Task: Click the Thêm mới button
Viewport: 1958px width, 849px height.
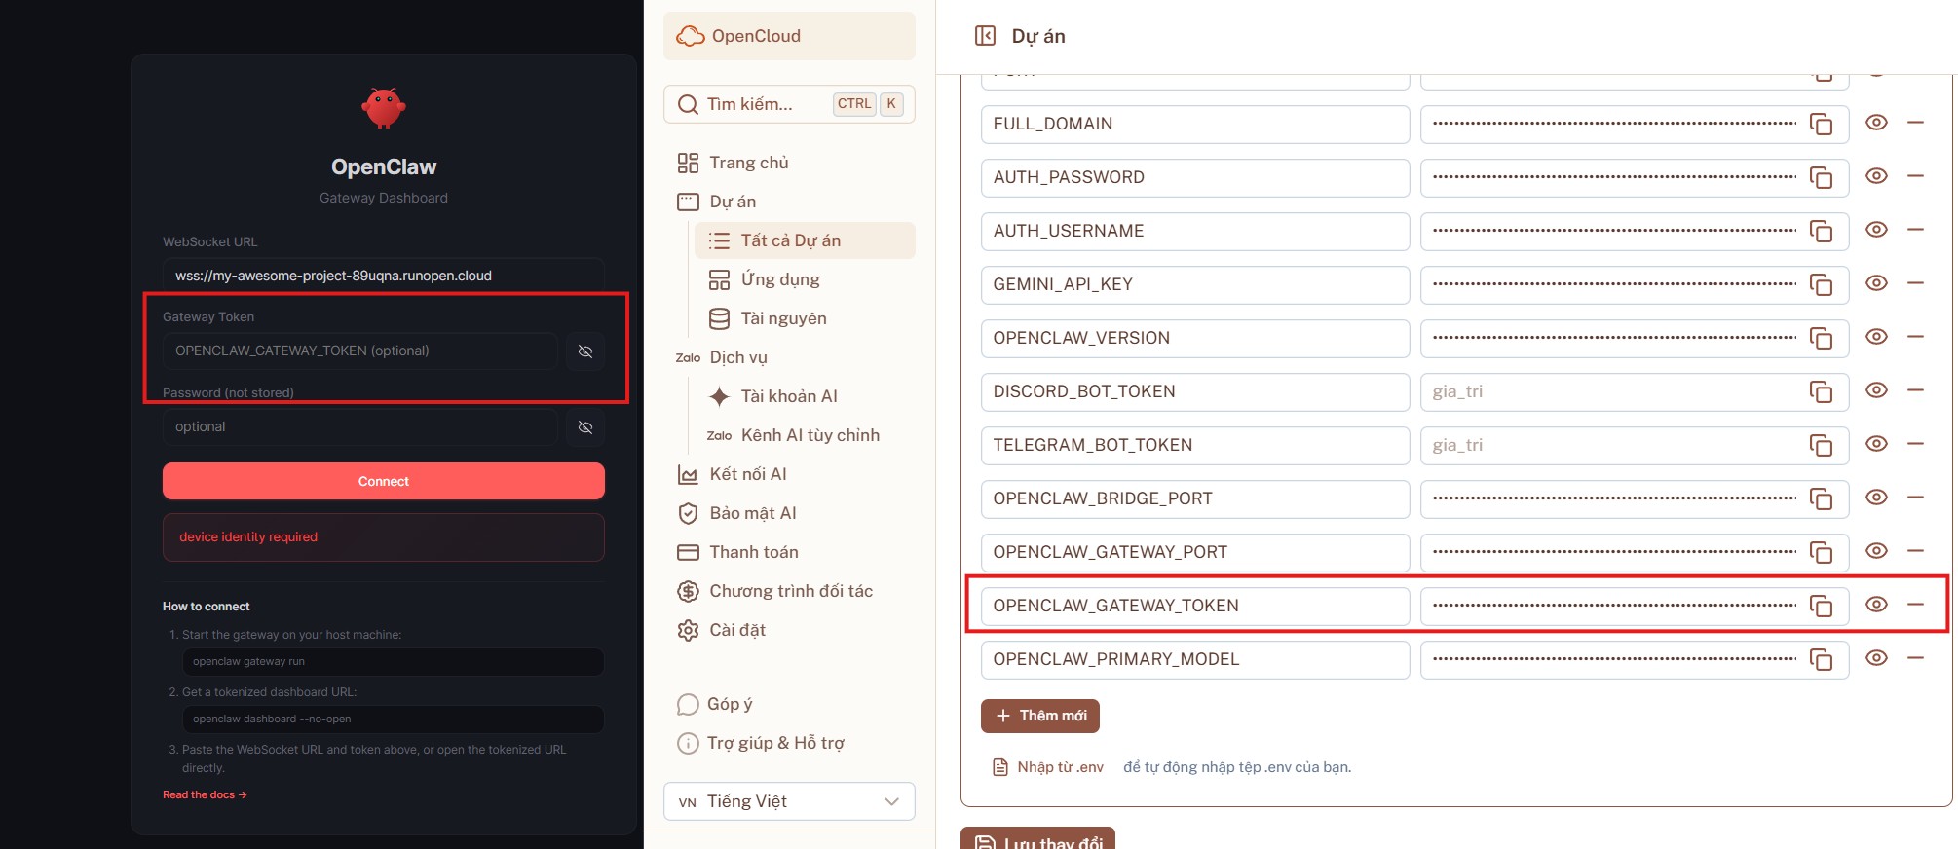Action: pos(1039,716)
